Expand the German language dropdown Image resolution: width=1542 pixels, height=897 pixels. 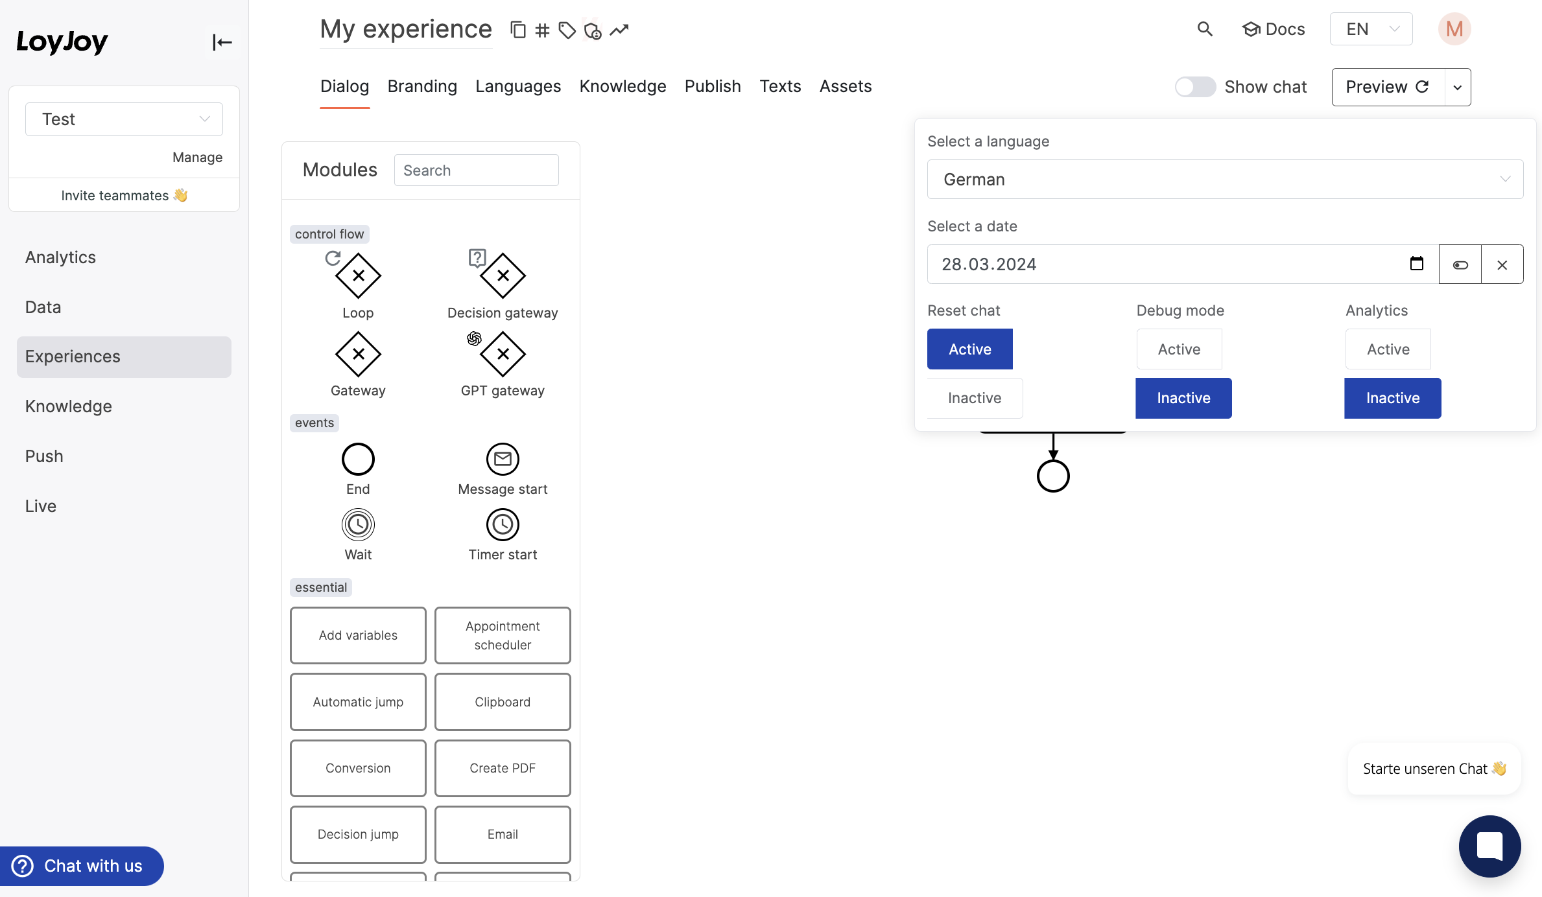point(1224,180)
